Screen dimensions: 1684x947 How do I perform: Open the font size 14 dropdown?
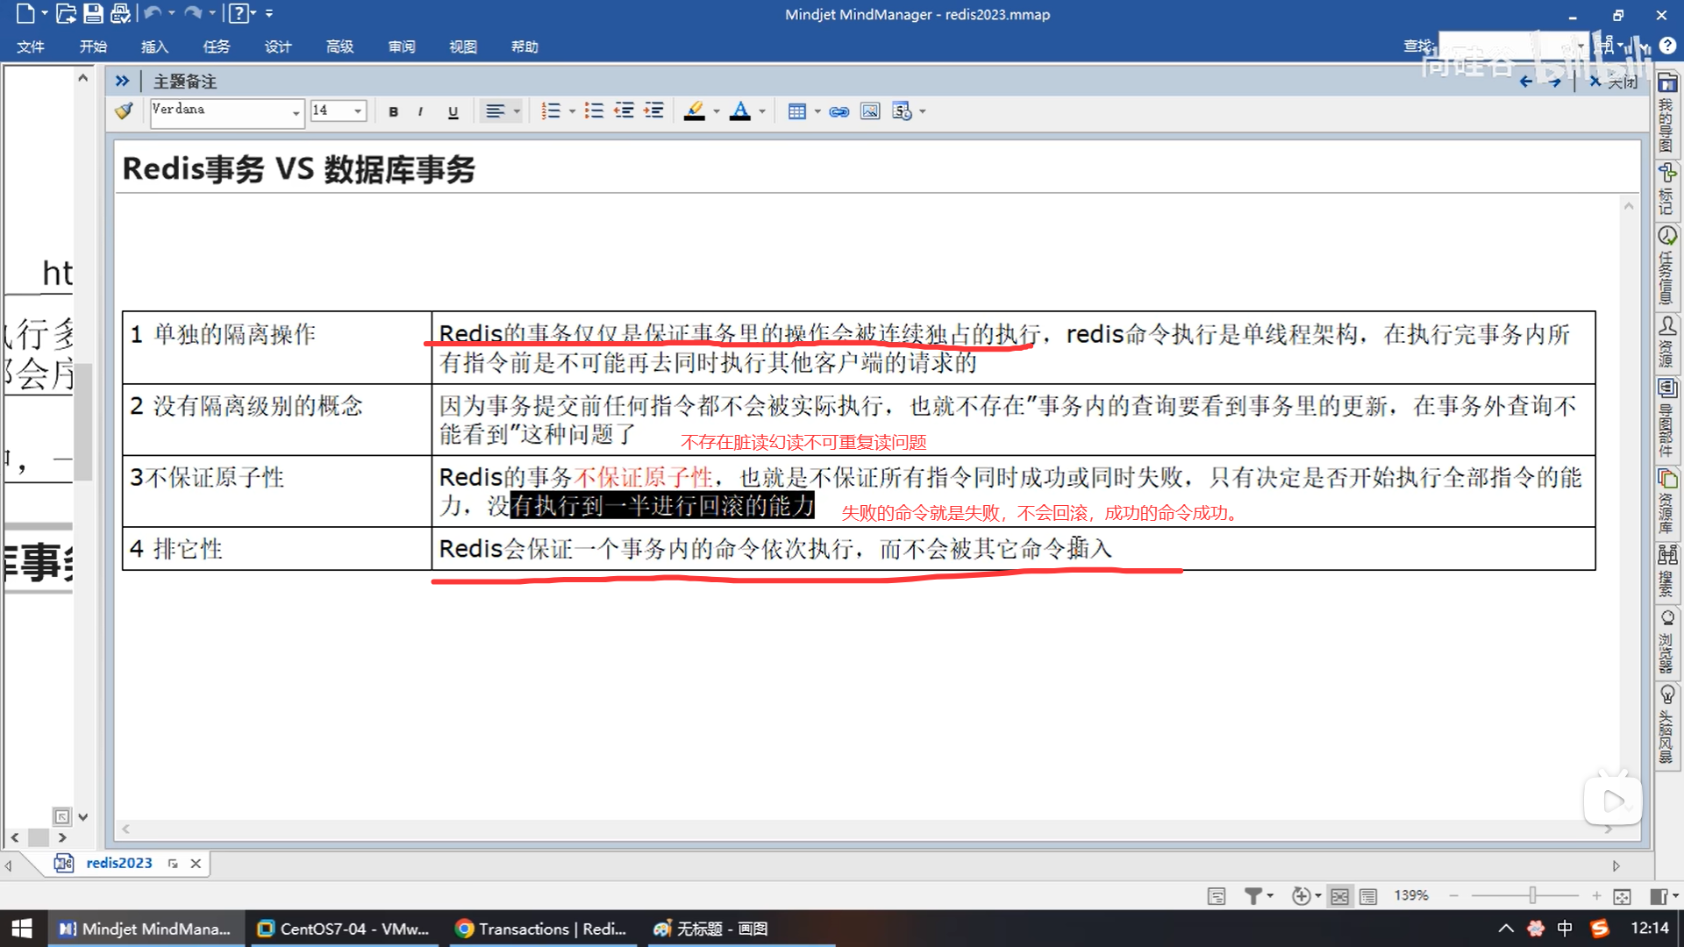point(357,111)
